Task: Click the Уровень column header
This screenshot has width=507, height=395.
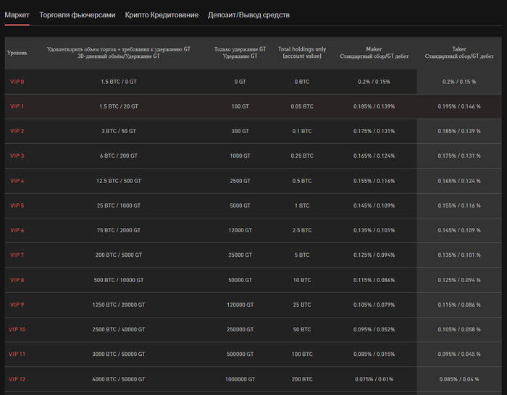Action: tap(17, 53)
